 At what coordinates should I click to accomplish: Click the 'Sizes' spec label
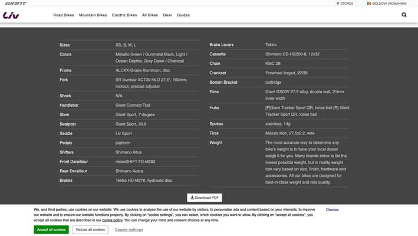coord(64,45)
